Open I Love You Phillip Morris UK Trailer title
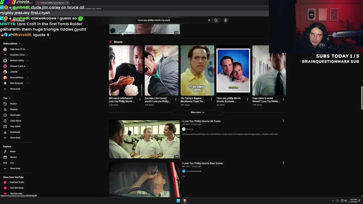The height and width of the screenshot is (204, 363). 201,121
